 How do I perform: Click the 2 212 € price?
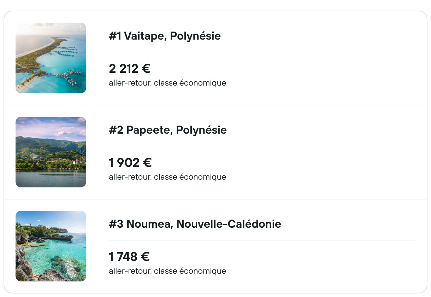click(x=130, y=69)
